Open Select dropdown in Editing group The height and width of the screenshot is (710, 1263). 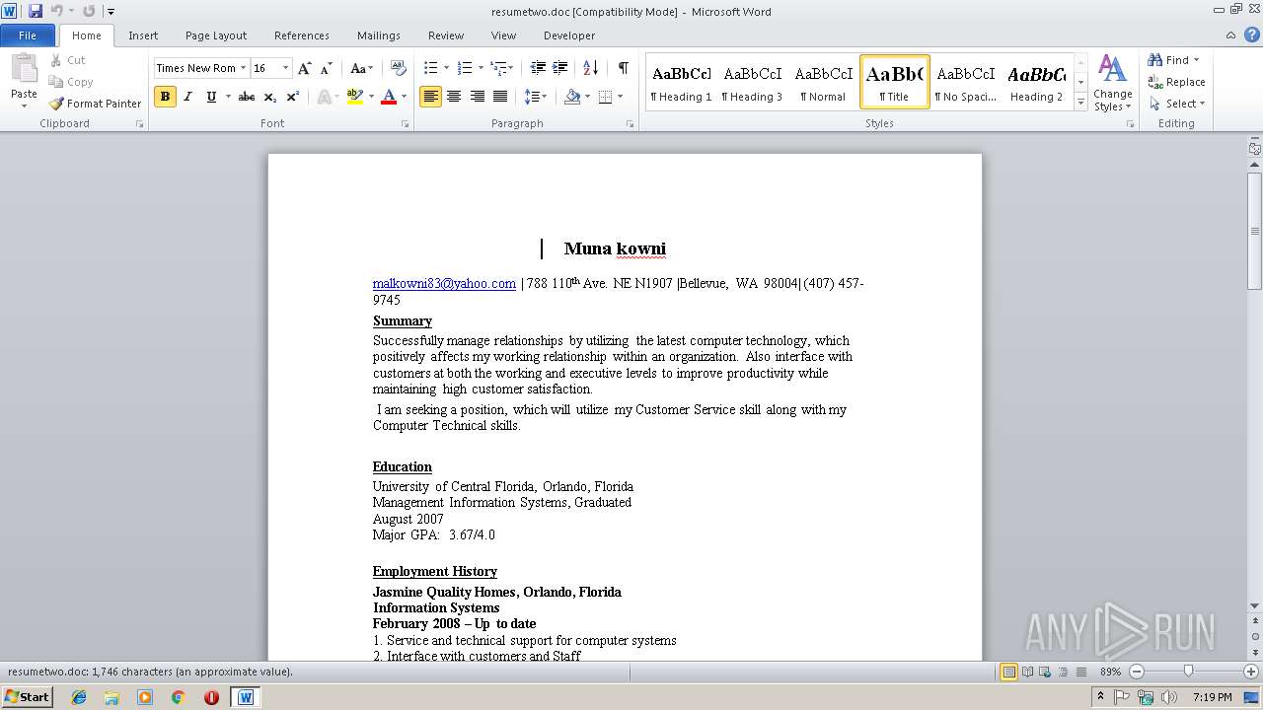[1177, 104]
